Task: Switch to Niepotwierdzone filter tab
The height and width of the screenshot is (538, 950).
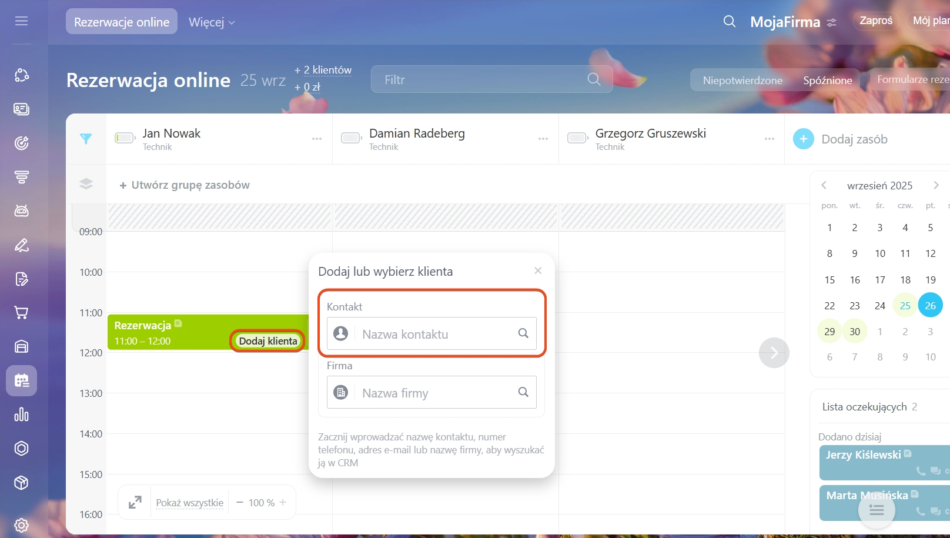Action: click(x=742, y=80)
